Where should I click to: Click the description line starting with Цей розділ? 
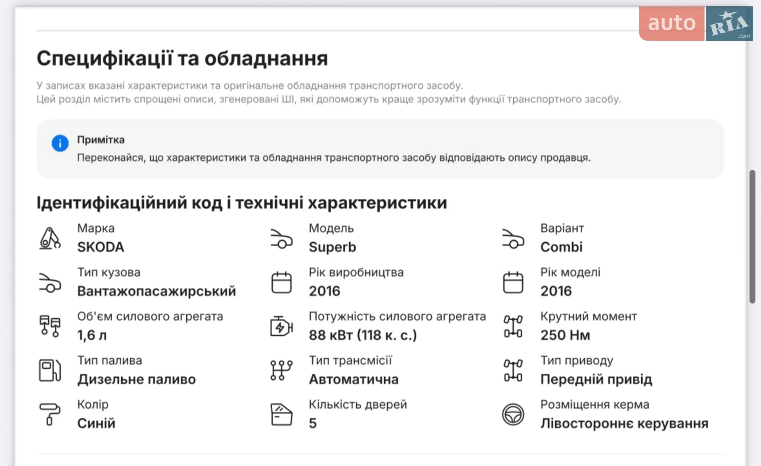329,99
